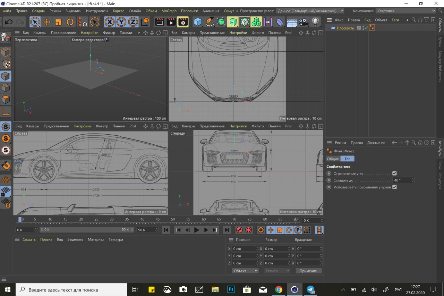Select the Rotate tool in top toolbar
The width and height of the screenshot is (444, 296).
(x=70, y=22)
